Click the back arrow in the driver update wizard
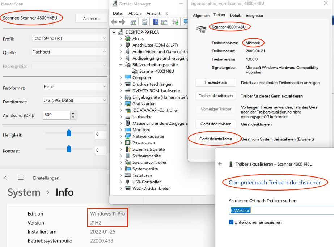The image size is (334, 247). click(220, 164)
